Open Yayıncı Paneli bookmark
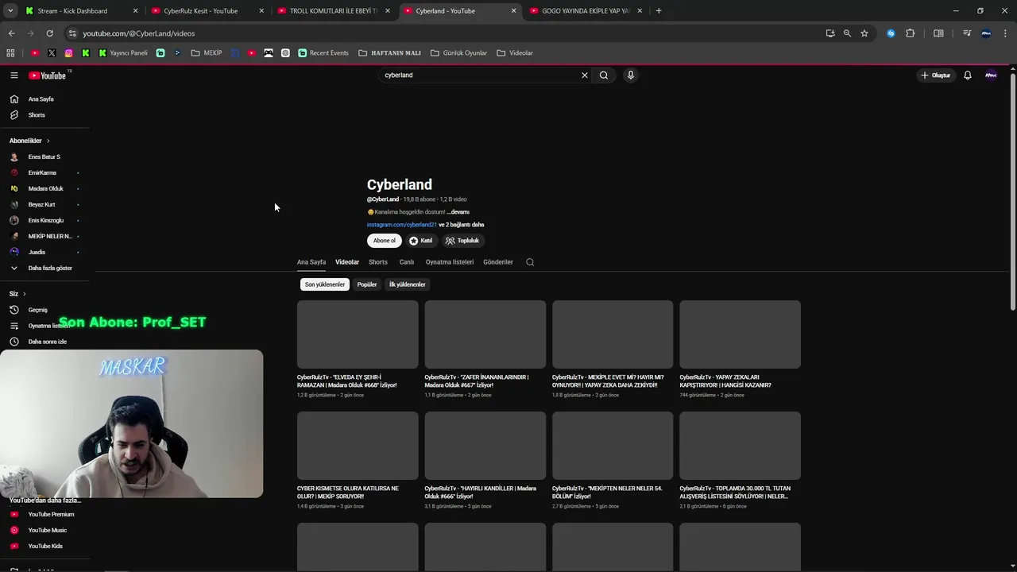 [123, 53]
